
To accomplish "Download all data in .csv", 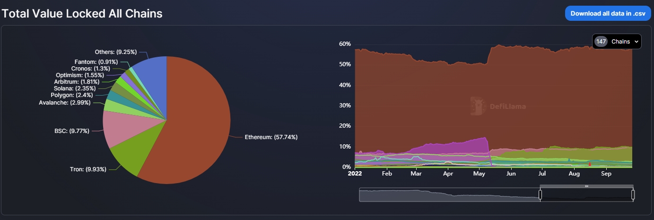I will (608, 13).
